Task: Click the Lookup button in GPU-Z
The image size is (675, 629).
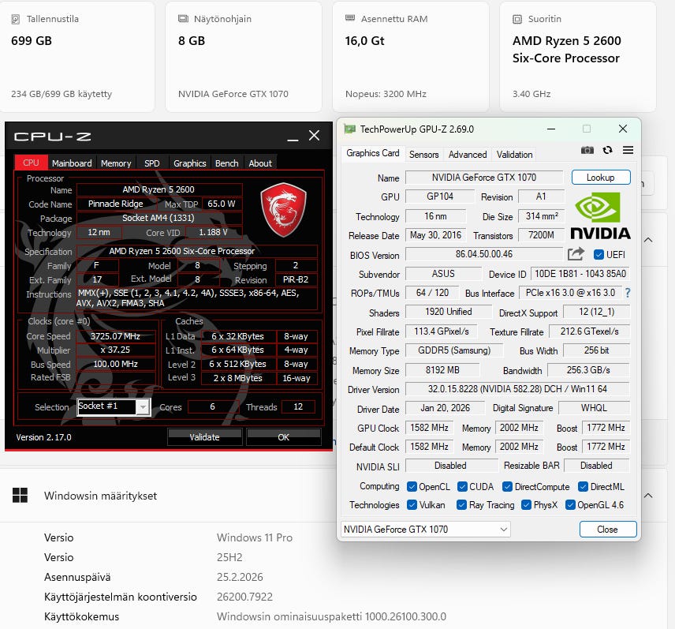Action: coord(601,178)
